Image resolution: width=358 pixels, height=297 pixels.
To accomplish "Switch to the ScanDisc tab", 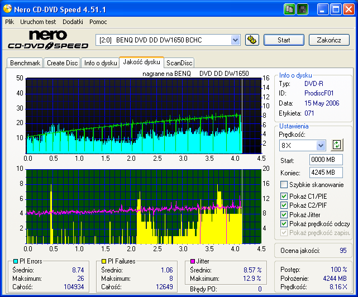I will click(179, 63).
